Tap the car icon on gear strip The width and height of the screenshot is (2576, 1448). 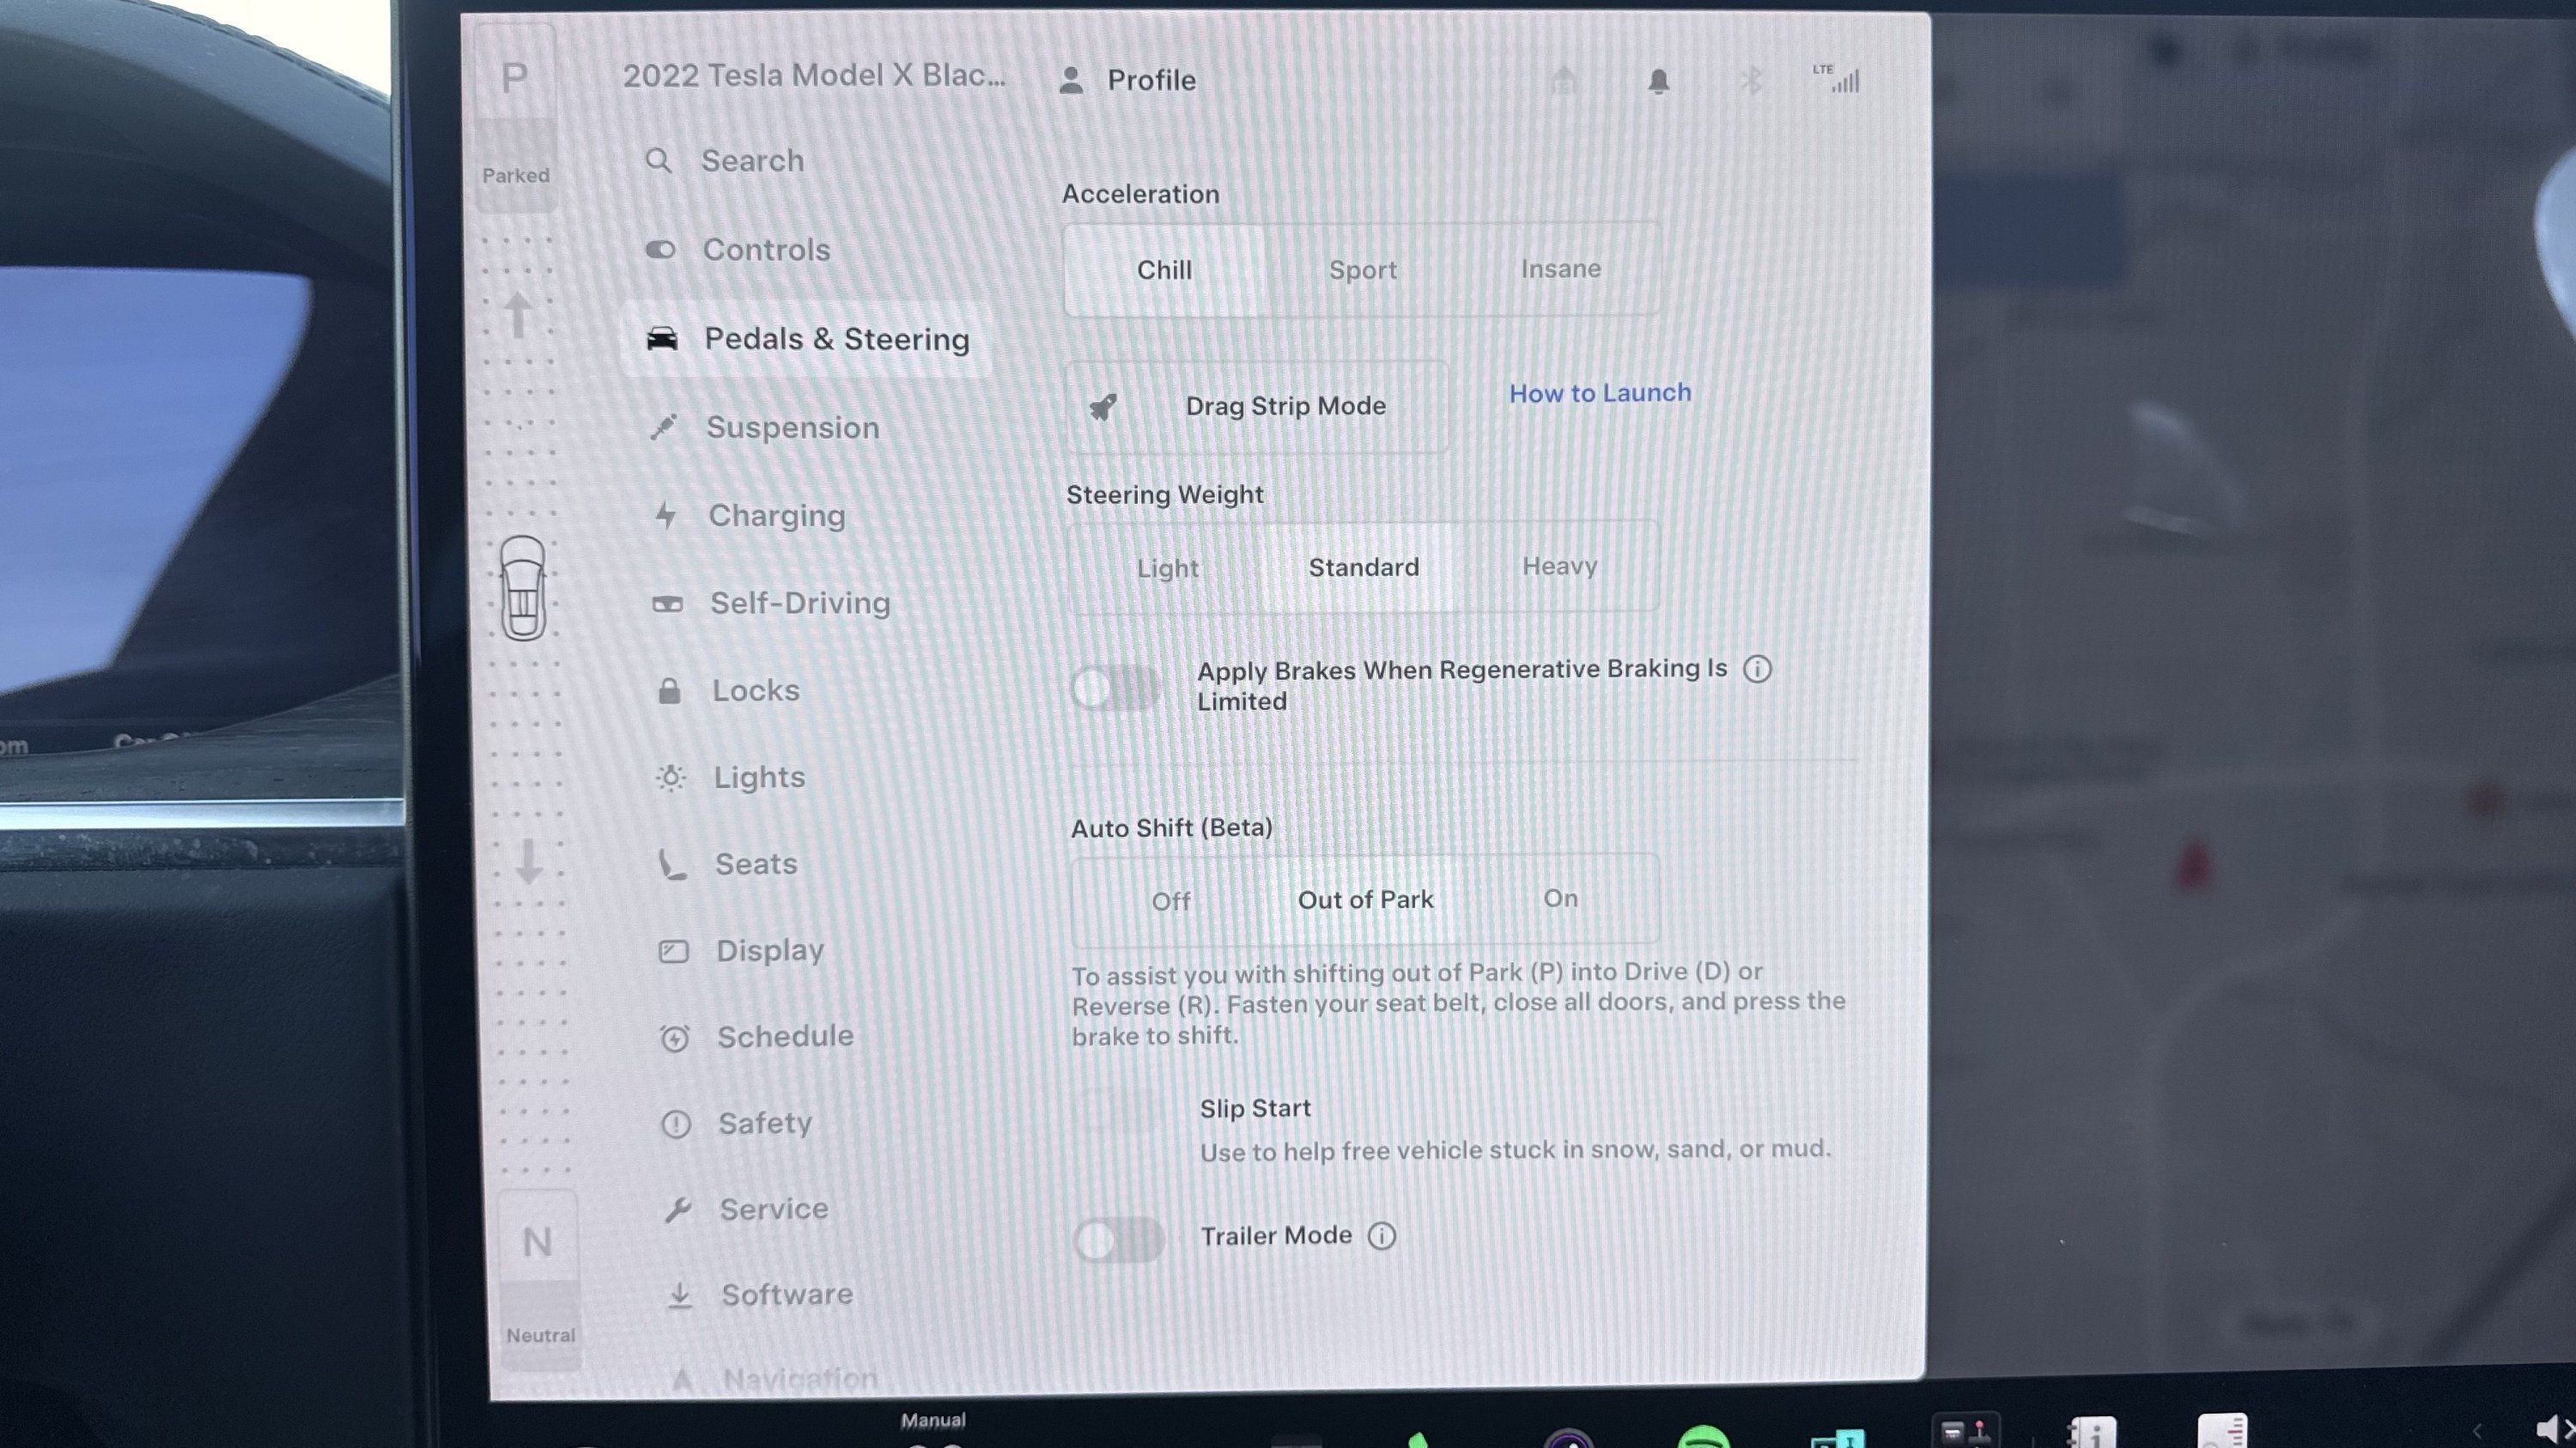pyautogui.click(x=523, y=589)
